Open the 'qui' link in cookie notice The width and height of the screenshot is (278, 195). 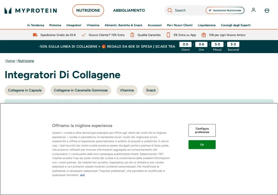[x=82, y=175]
